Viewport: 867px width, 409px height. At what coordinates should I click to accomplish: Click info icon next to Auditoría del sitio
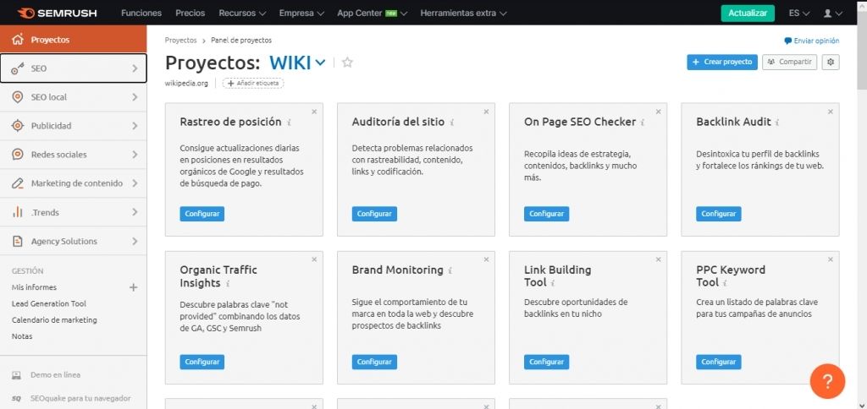(452, 123)
